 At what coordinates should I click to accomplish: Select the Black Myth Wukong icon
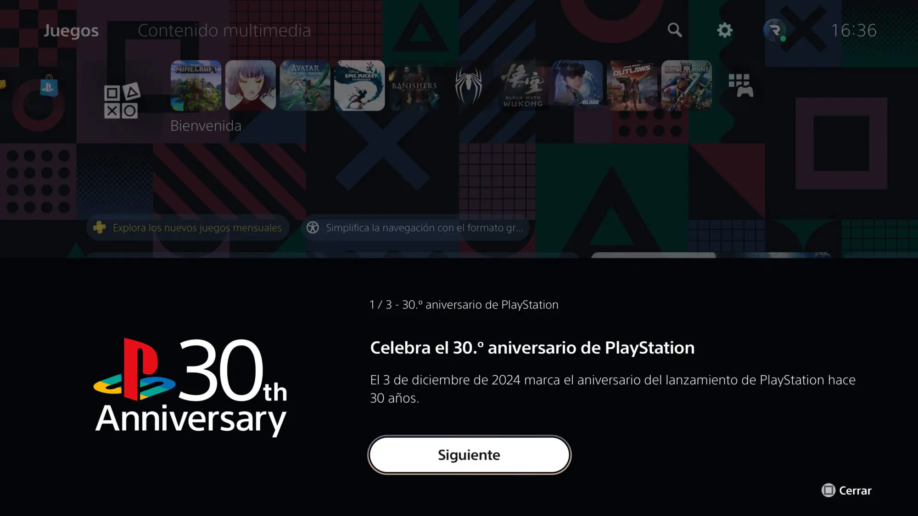pos(523,85)
